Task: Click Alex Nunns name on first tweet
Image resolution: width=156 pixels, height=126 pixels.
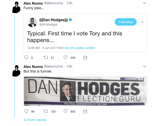Action: click(x=33, y=3)
